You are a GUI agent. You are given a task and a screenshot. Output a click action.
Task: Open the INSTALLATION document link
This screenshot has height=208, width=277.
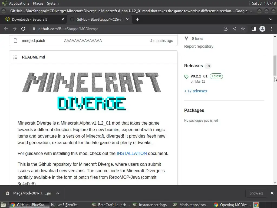pos(132,153)
